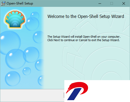This screenshot has height=102, width=130.
Task: Click the Open-Shell seashell logo
Action: [15, 19]
